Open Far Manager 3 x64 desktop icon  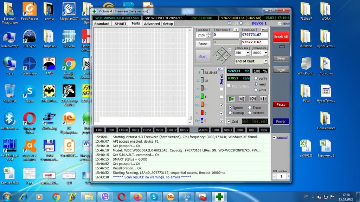(x=9, y=150)
